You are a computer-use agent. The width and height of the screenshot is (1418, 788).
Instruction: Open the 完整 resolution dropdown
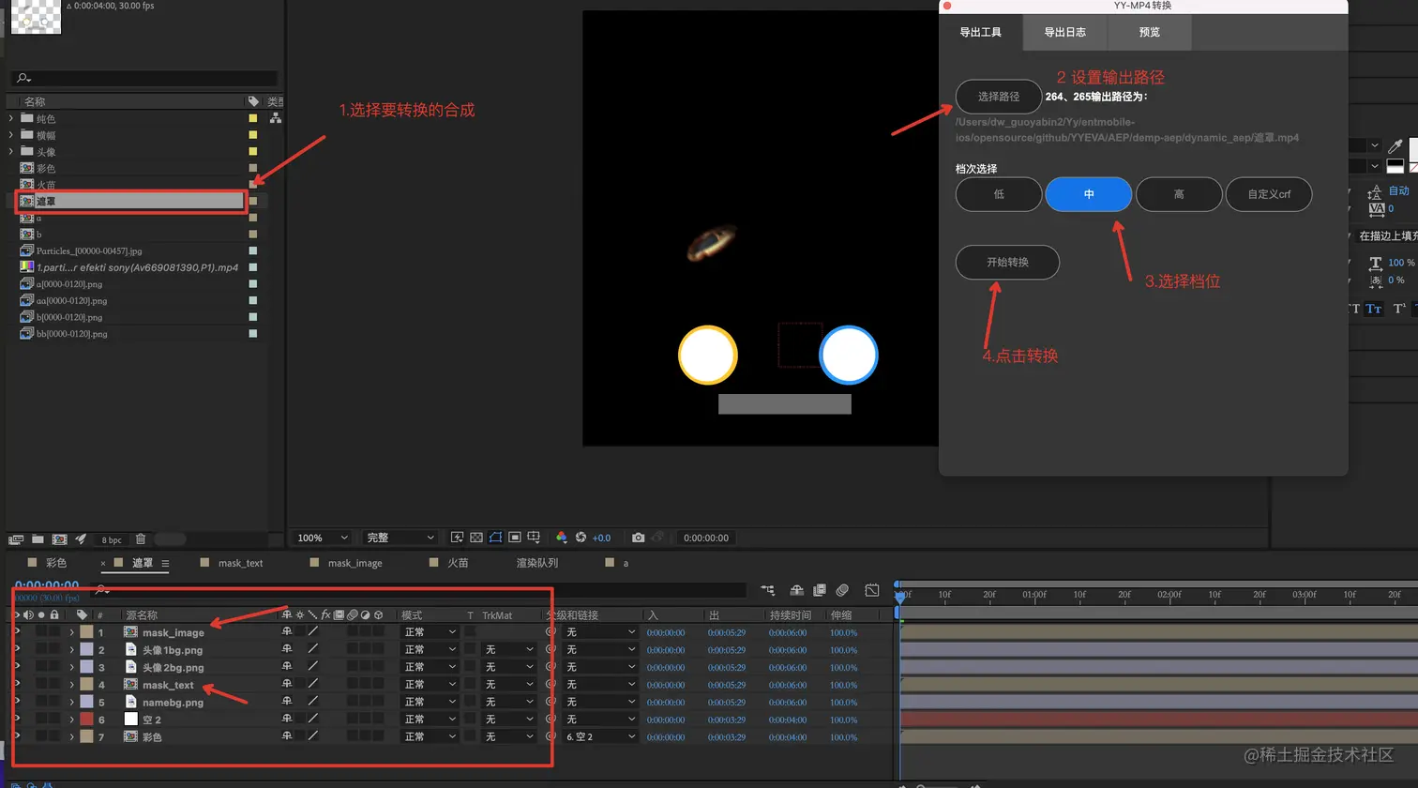tap(401, 538)
